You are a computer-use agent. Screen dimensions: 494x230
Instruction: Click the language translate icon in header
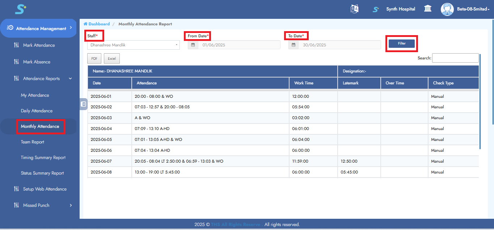(354, 9)
